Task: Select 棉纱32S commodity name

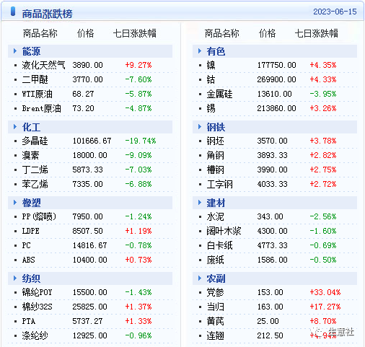Action: (37, 307)
